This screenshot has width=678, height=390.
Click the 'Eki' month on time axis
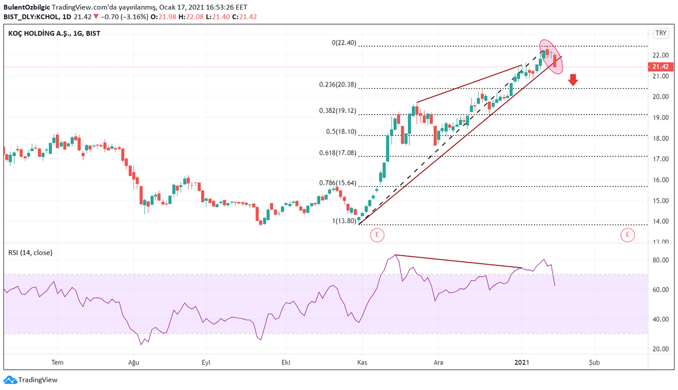coord(286,362)
